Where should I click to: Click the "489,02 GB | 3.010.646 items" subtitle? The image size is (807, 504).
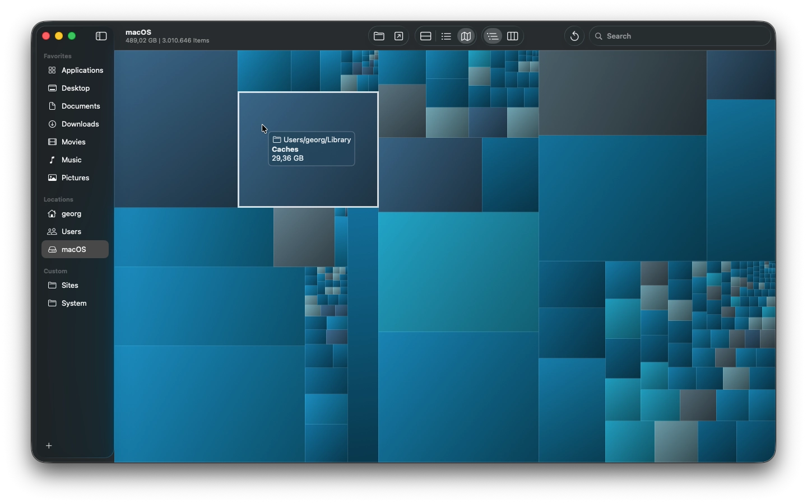click(168, 41)
